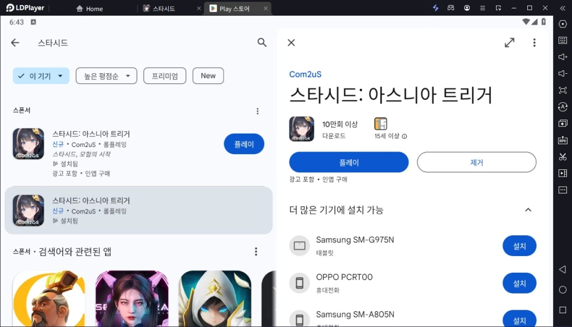Click the large 플레이 button in detail panel
This screenshot has width=572, height=327.
[349, 162]
